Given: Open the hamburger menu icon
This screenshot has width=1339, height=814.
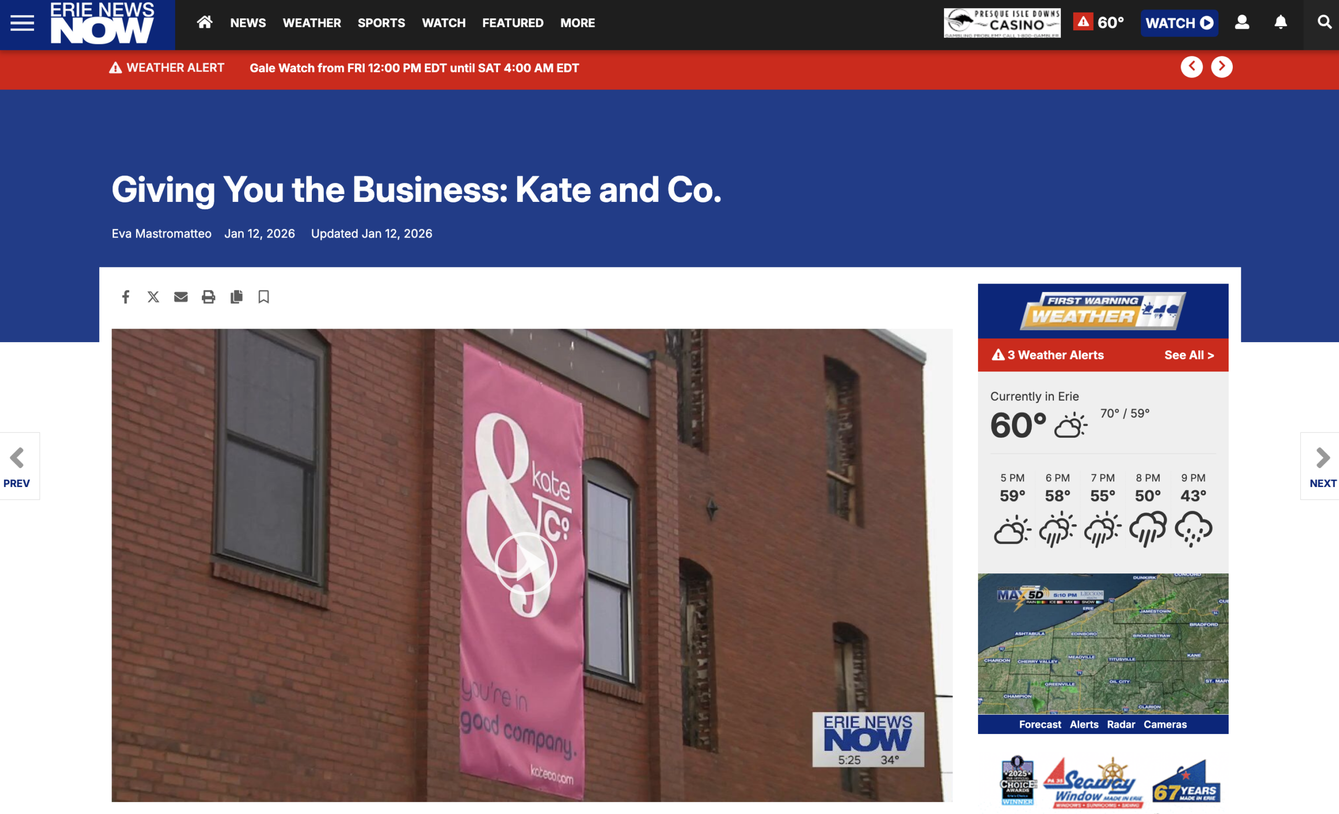Looking at the screenshot, I should [x=22, y=23].
